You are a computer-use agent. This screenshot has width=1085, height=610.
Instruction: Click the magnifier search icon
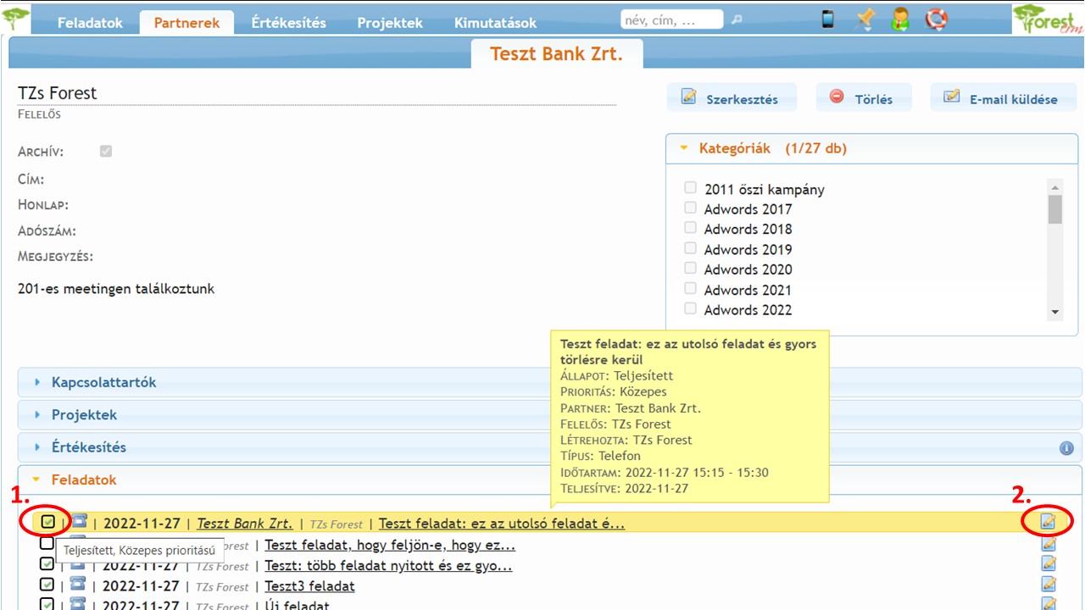(x=737, y=19)
